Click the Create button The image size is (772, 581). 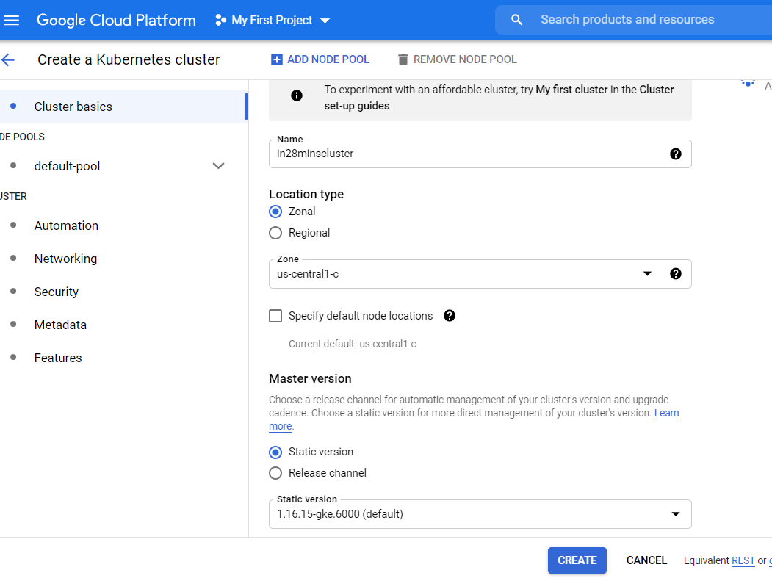click(577, 560)
